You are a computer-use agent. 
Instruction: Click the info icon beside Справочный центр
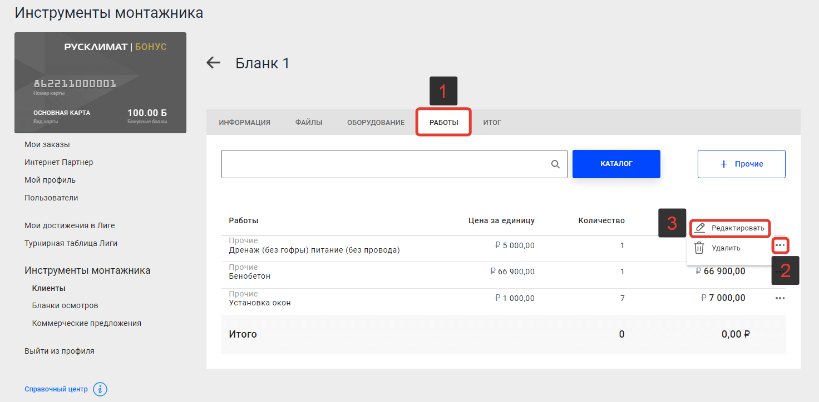click(x=100, y=389)
